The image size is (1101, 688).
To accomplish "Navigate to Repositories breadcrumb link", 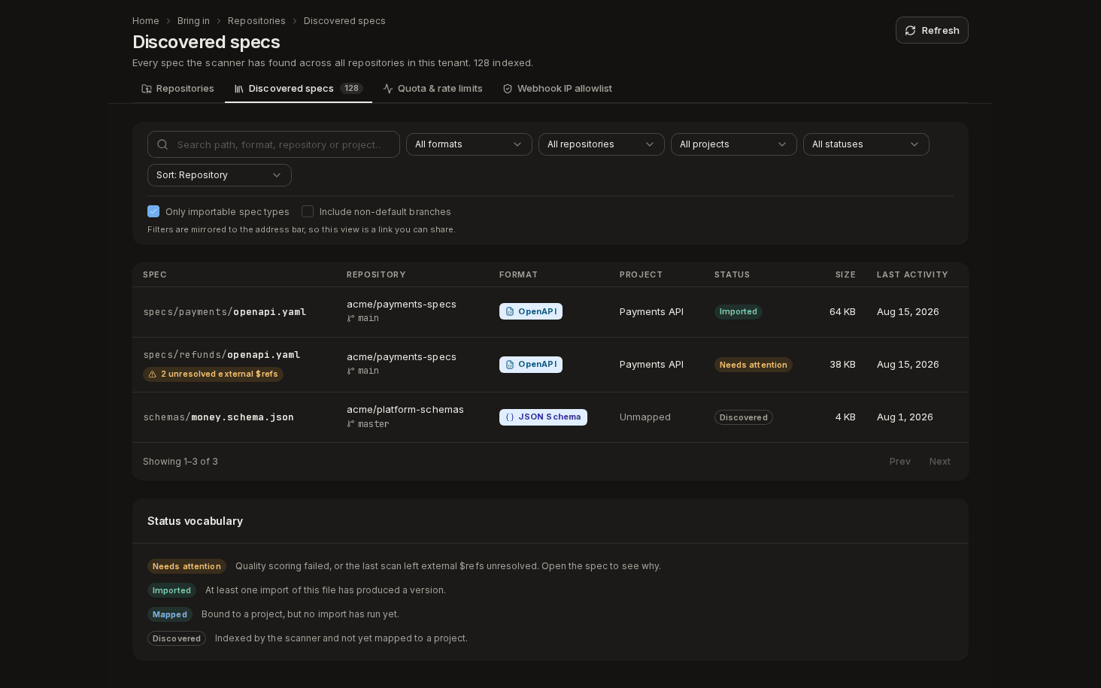I will 256,21.
